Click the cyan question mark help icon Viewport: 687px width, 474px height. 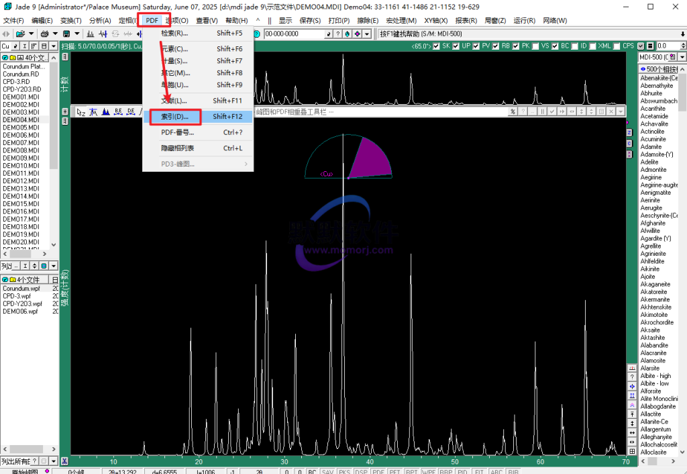pyautogui.click(x=257, y=34)
